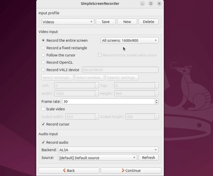Viewport: 213px width, 176px height.
Task: Click the Video input section label
Action: (48, 32)
